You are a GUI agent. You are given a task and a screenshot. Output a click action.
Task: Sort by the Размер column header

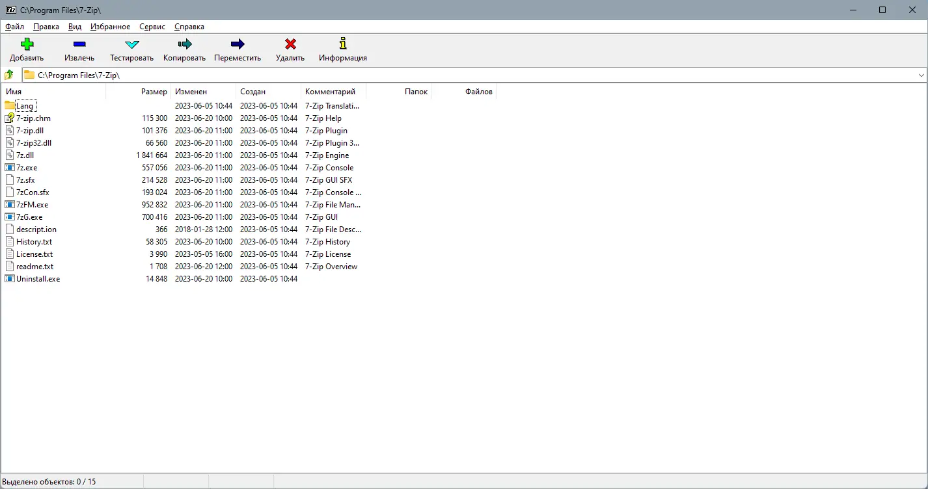(138, 92)
